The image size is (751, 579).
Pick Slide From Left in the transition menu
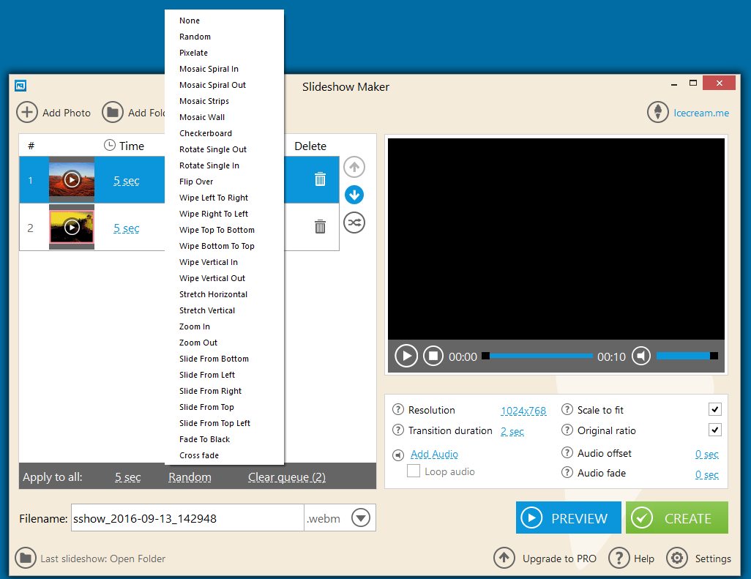tap(206, 374)
